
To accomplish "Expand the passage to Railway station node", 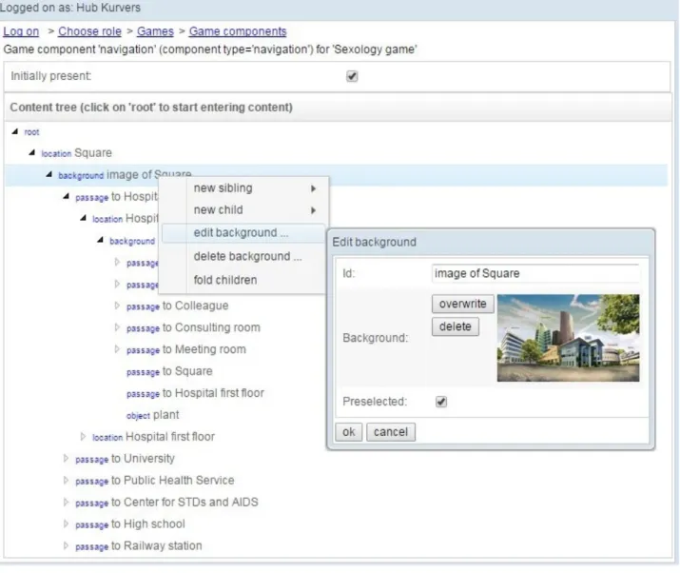I will tap(66, 545).
